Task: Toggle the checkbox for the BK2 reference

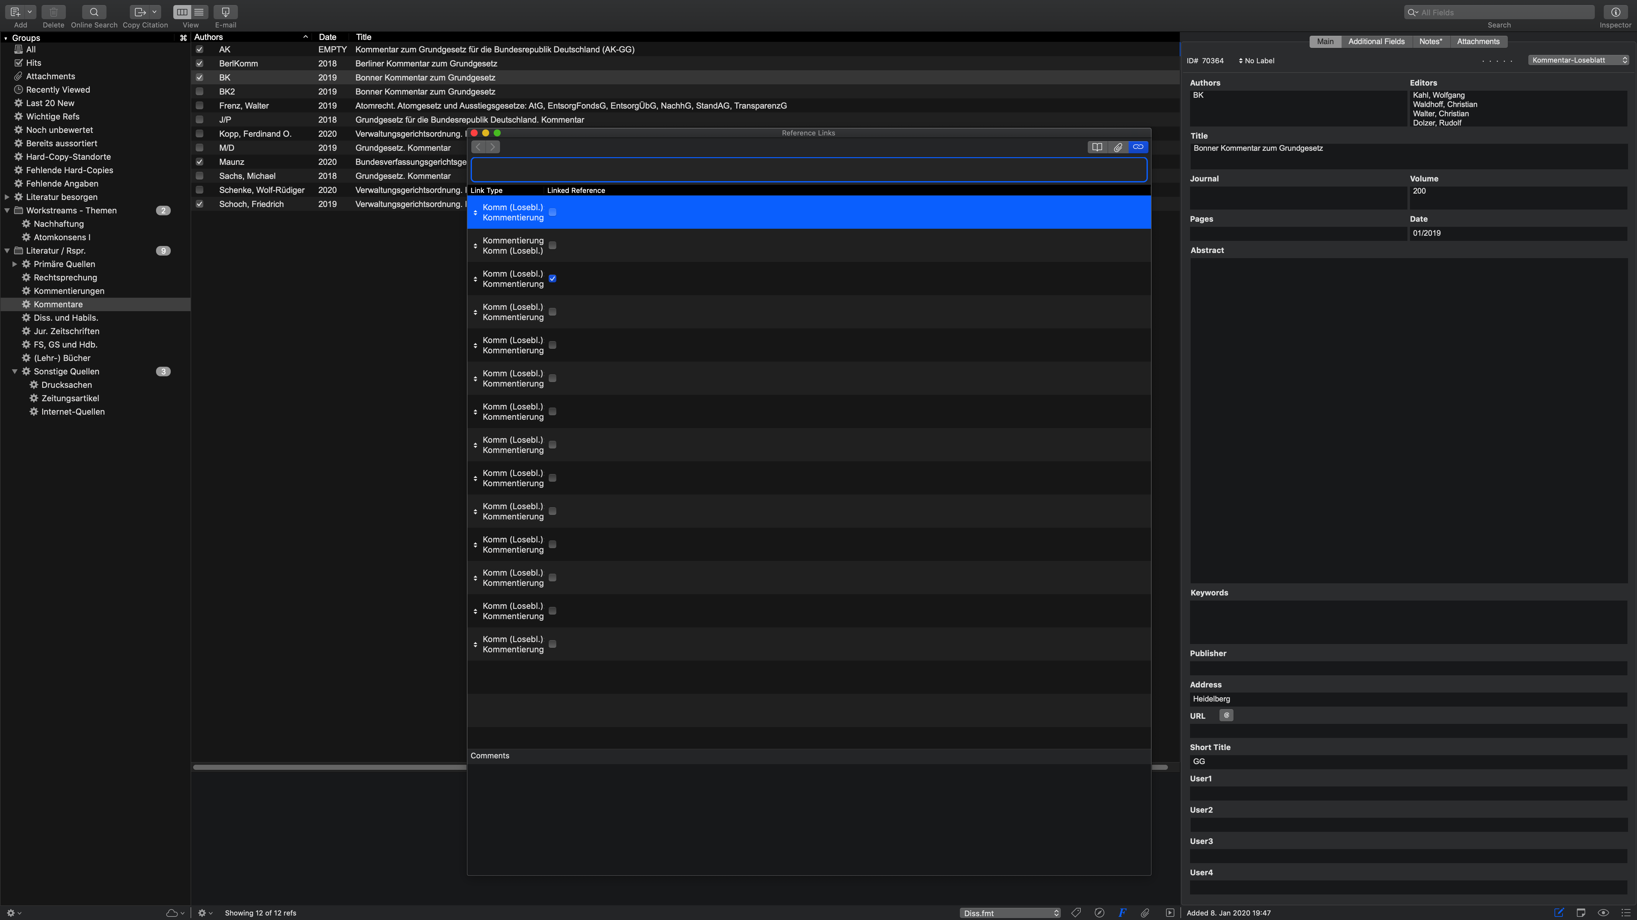Action: pyautogui.click(x=200, y=91)
